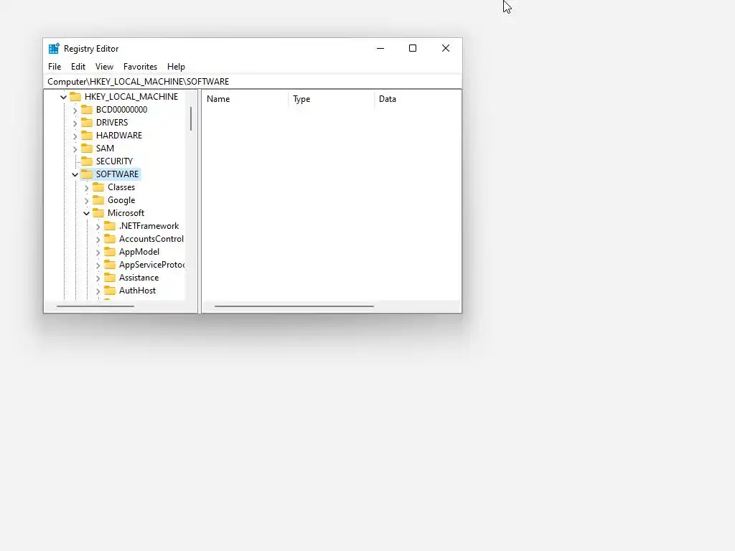The image size is (735, 551).
Task: Click the BCD00000000 folder icon
Action: click(87, 110)
